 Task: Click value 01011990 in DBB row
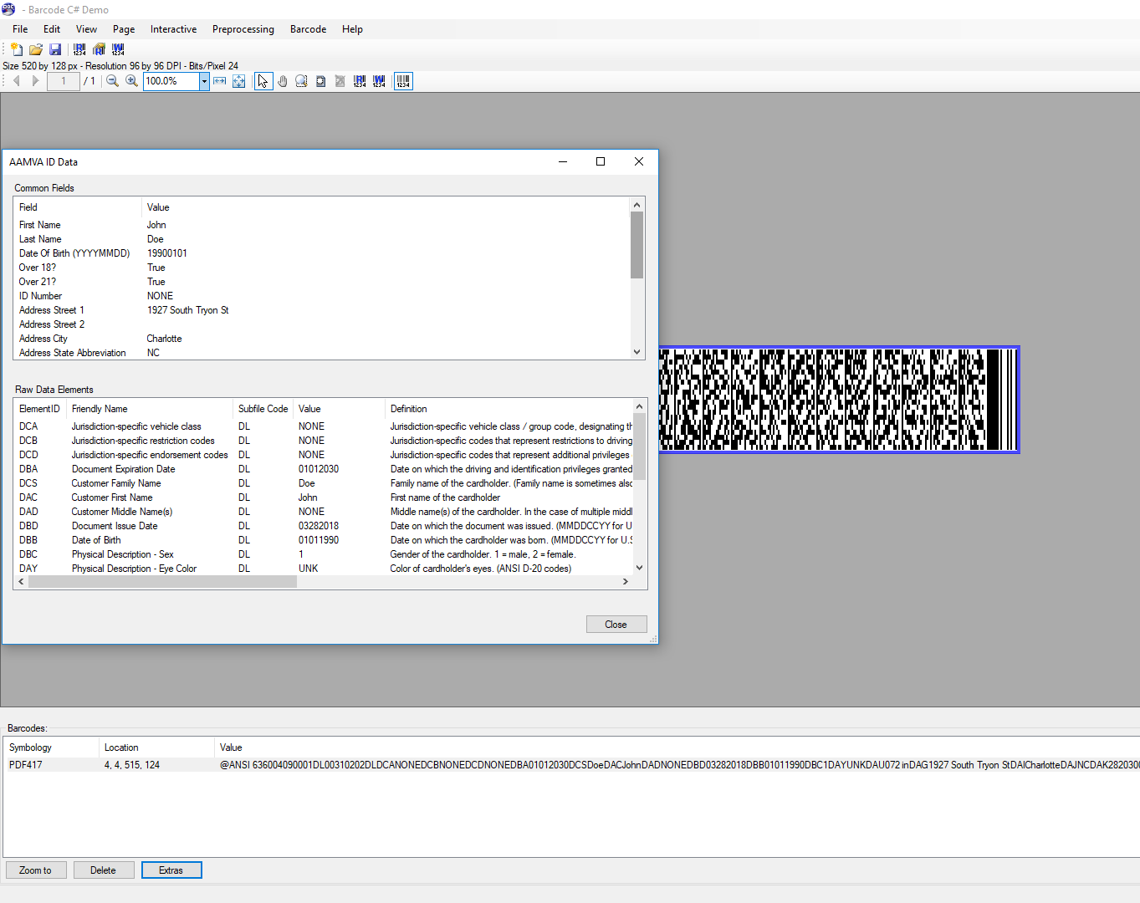coord(319,540)
